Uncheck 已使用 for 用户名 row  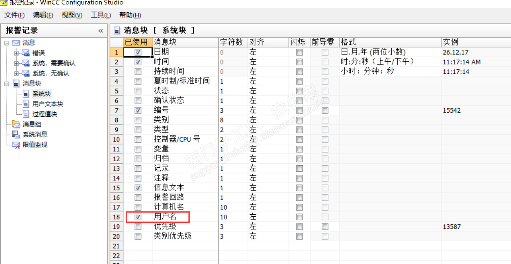138,217
